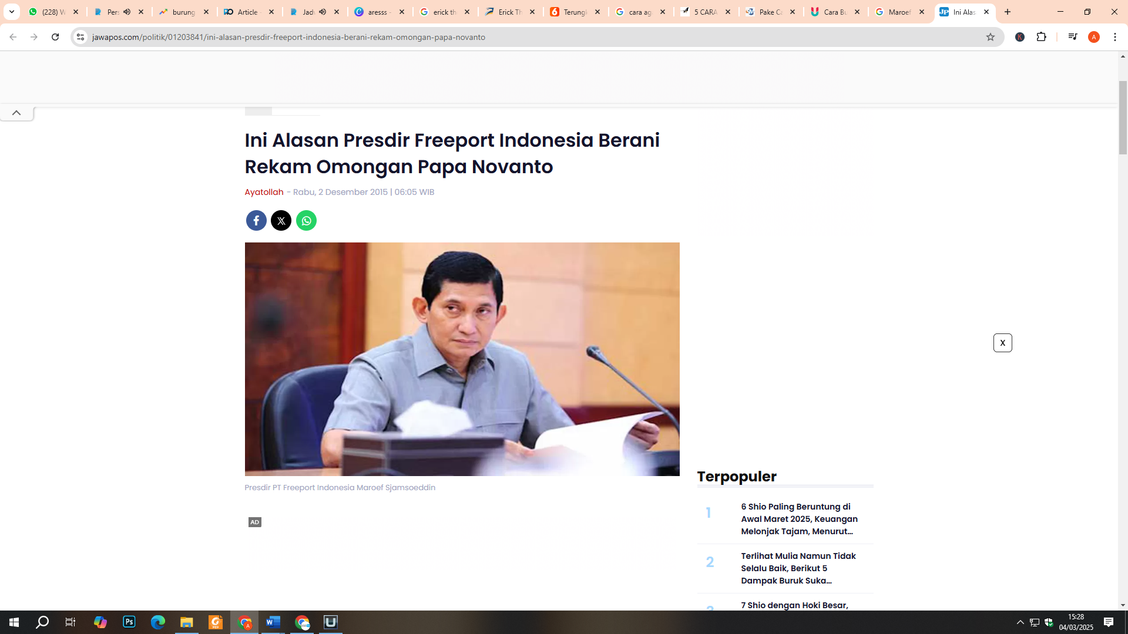This screenshot has width=1128, height=634.
Task: Open the taskbar clock showing 15:28
Action: 1076,622
